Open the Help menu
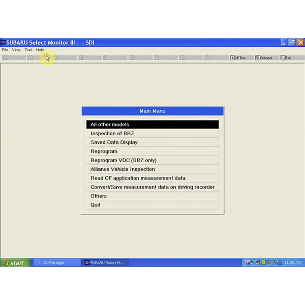 click(40, 50)
